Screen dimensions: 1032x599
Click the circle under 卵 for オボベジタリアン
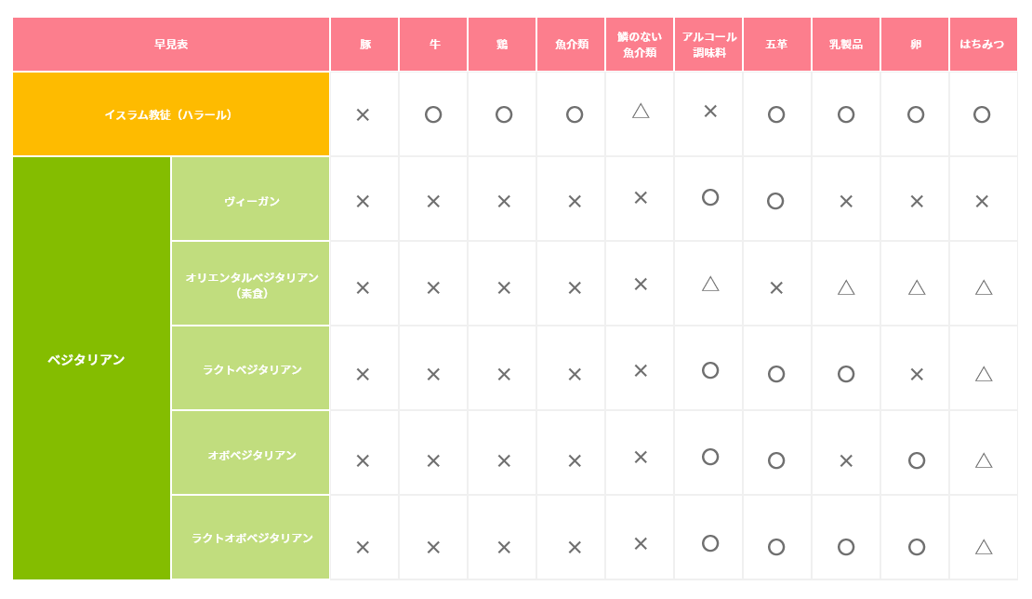(x=917, y=460)
